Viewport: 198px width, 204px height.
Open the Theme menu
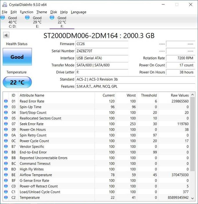(x=42, y=12)
